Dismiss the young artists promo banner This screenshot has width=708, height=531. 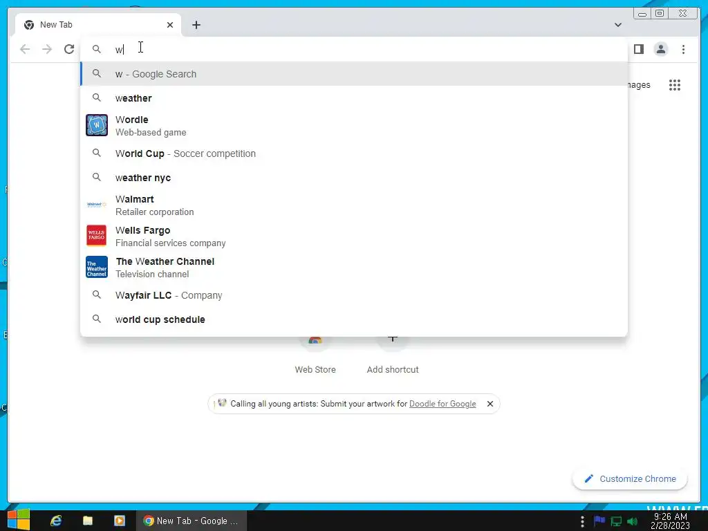coord(490,404)
